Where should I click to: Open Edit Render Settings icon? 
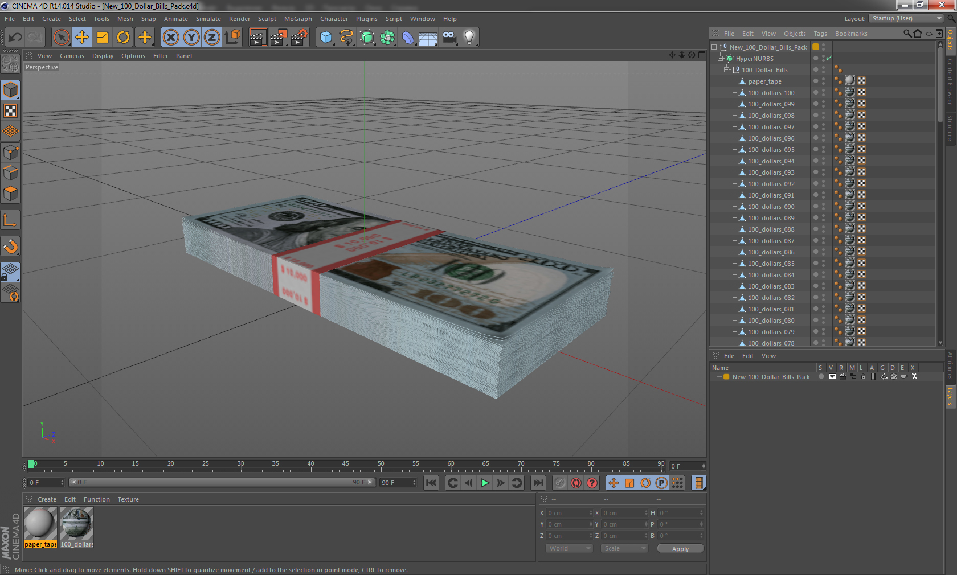pyautogui.click(x=298, y=38)
